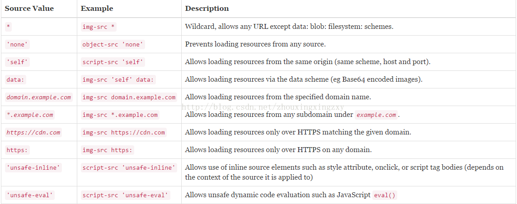Click the img-src 'self' data: example
The height and width of the screenshot is (204, 517).
[118, 79]
